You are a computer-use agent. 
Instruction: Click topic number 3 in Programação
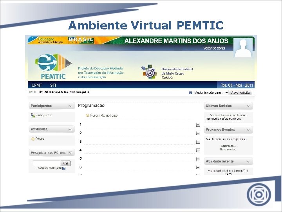[81, 141]
